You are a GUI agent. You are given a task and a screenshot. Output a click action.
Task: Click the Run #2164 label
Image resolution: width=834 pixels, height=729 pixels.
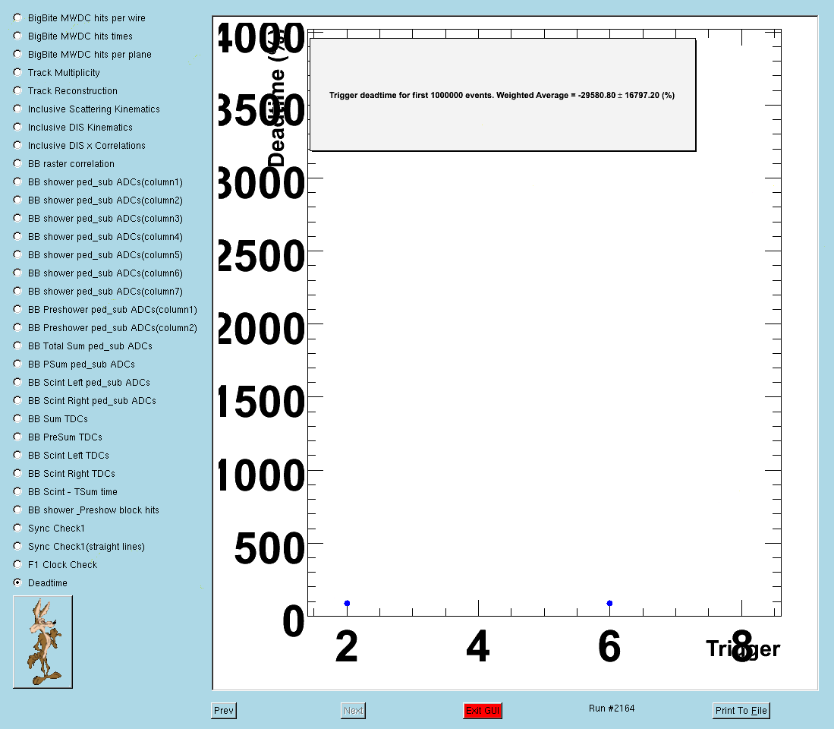612,708
